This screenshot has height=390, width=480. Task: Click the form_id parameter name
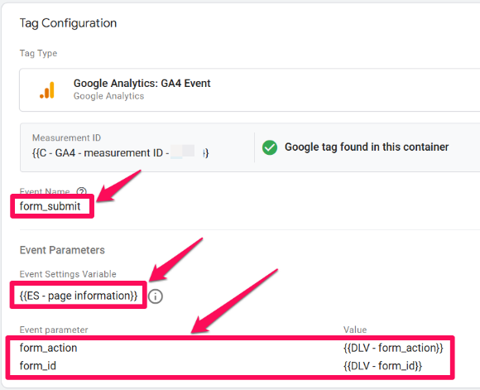[38, 365]
